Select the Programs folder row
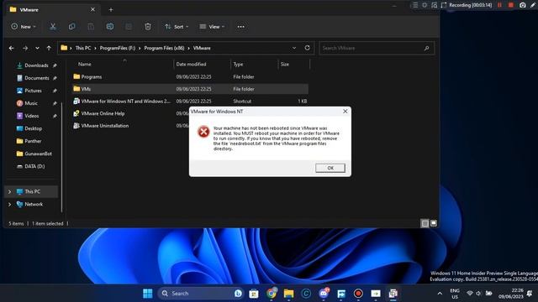538x302 pixels. pos(191,76)
